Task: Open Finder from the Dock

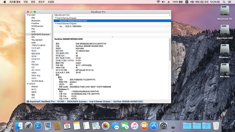Action: [x=19, y=126]
